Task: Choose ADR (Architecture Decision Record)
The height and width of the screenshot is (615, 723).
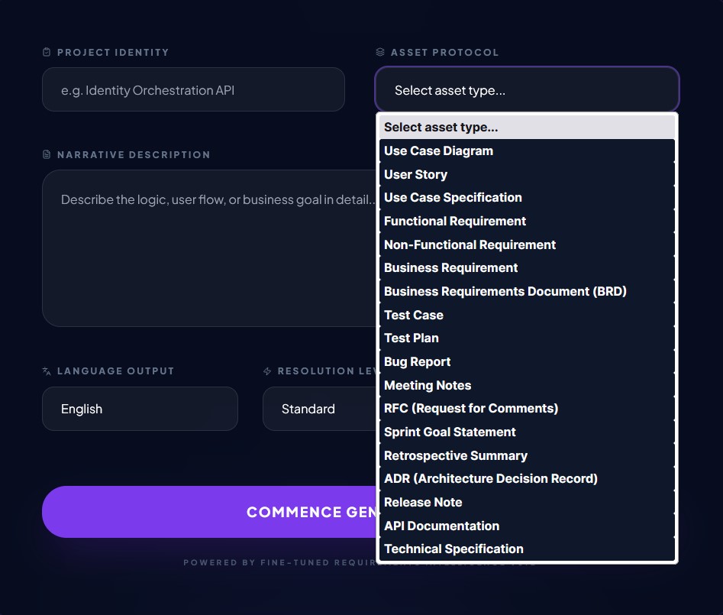Action: click(x=491, y=478)
